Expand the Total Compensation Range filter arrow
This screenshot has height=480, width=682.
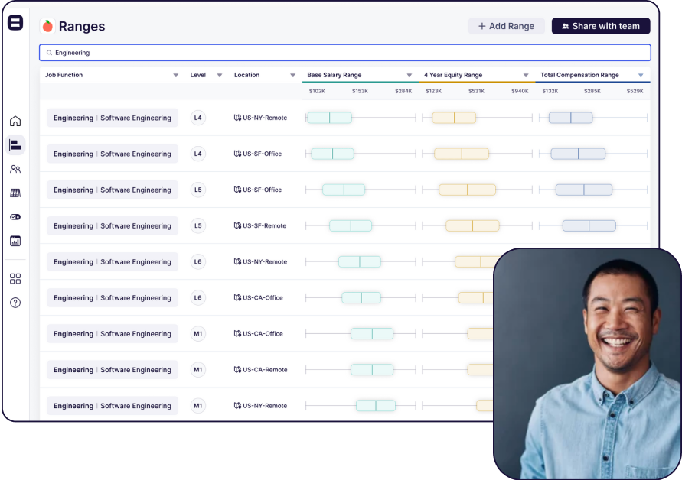coord(641,75)
